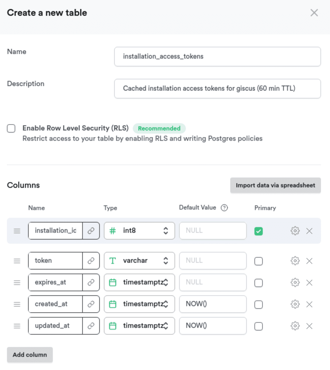Click the table Name input field
This screenshot has width=330, height=370.
[x=217, y=57]
